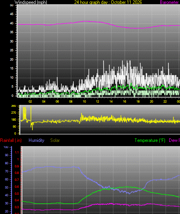Click the '1.1' rainfall axis value

point(17,152)
